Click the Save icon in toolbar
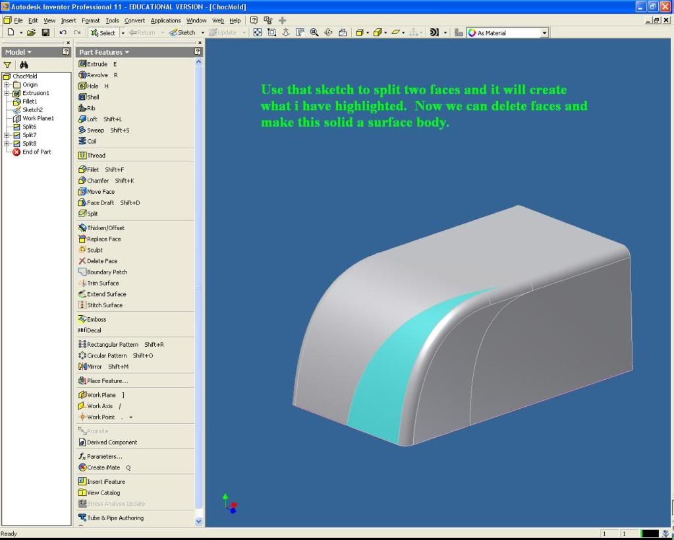The image size is (674, 540). (x=45, y=32)
